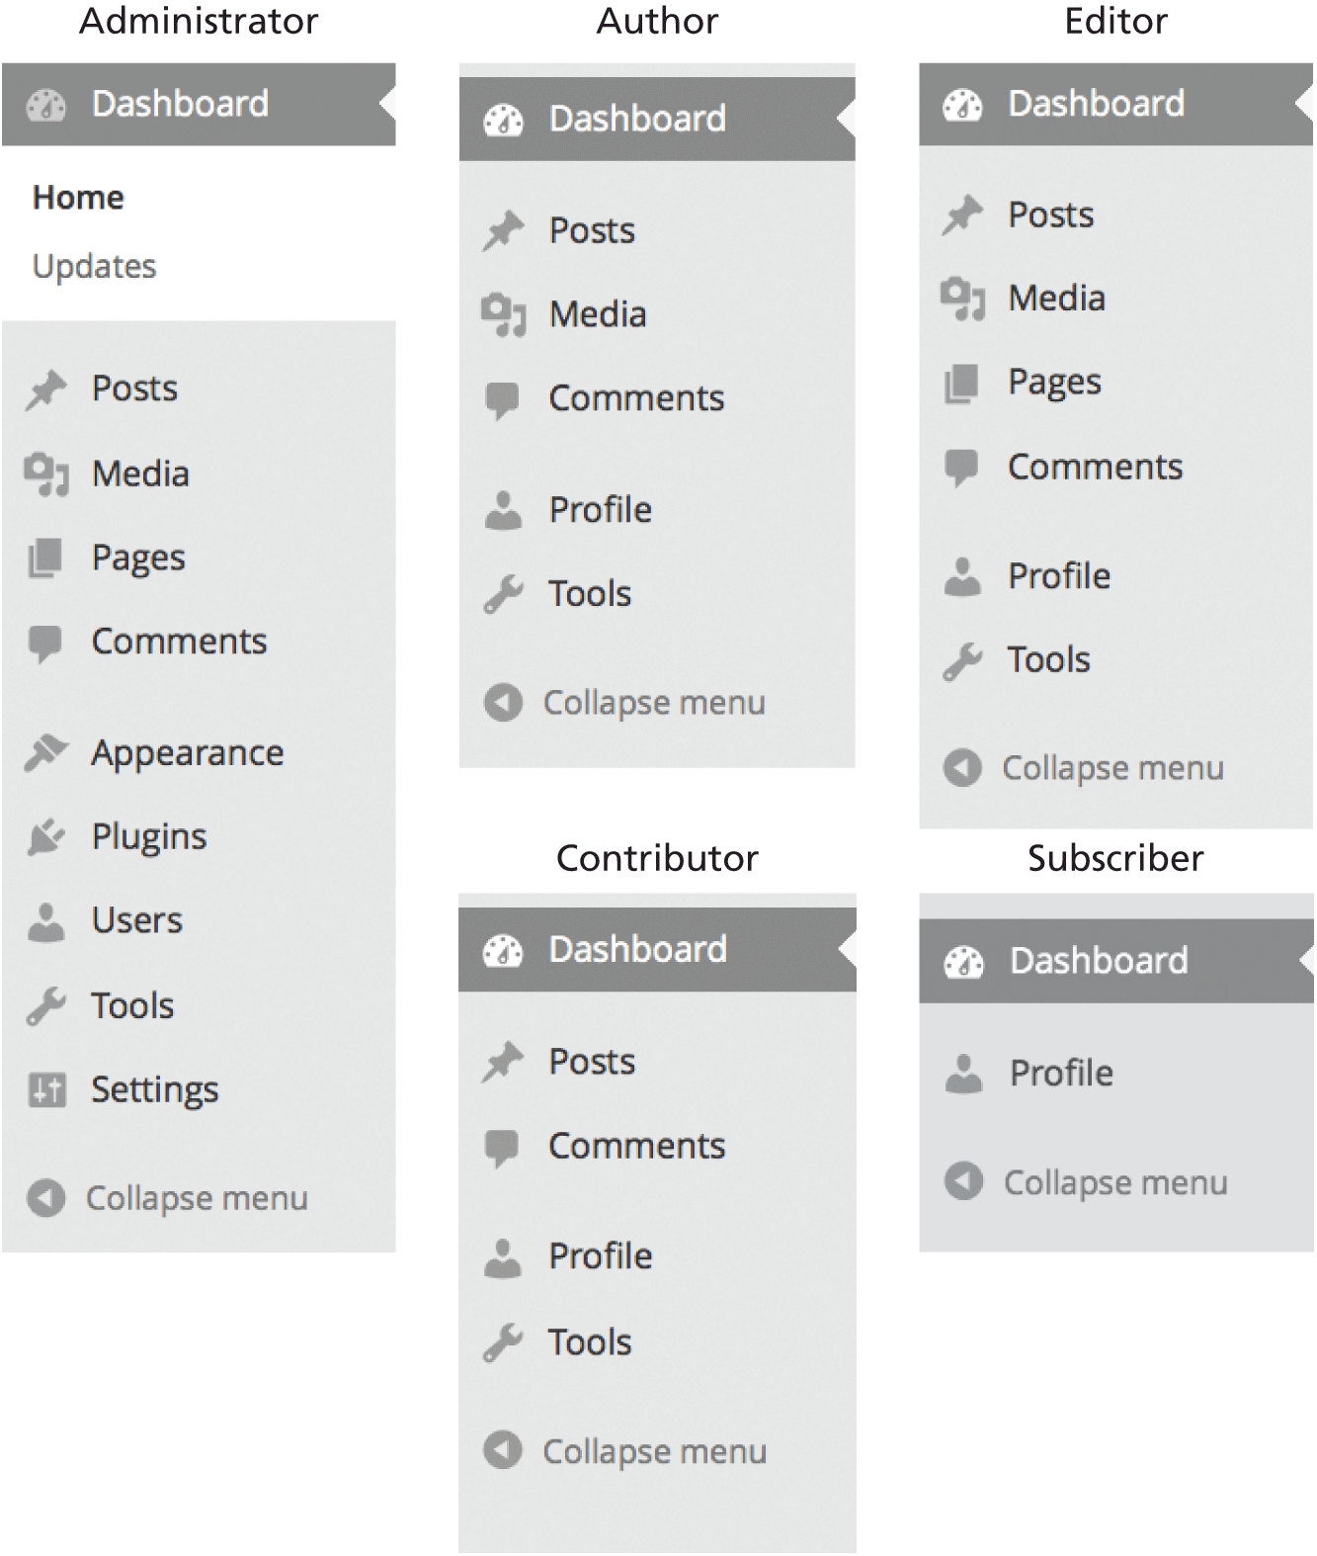The height and width of the screenshot is (1556, 1317).
Task: Go to Profile in the Contributor menu
Action: [600, 1256]
